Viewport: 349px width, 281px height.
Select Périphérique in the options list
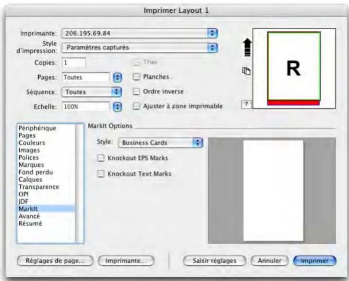pyautogui.click(x=46, y=128)
